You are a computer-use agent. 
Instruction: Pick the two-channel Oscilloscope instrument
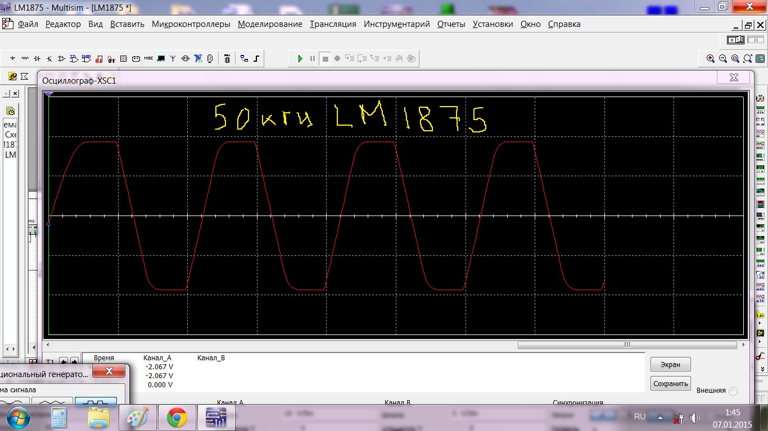click(760, 132)
